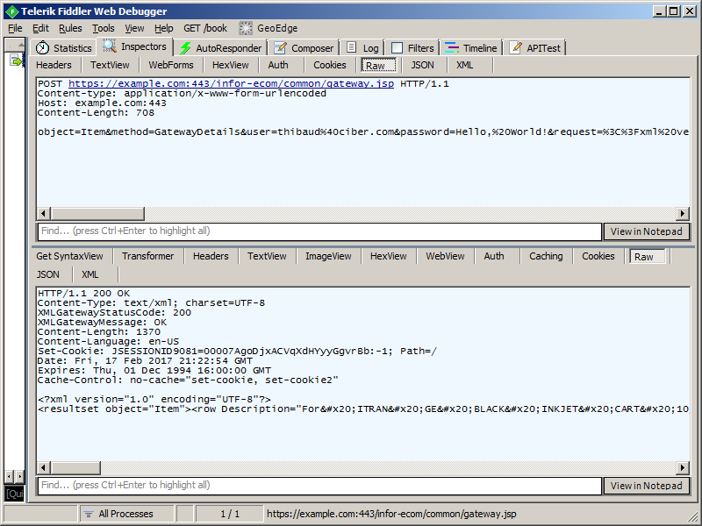Select the AutoResponder lightning bolt tab
The width and height of the screenshot is (702, 526).
[x=220, y=48]
